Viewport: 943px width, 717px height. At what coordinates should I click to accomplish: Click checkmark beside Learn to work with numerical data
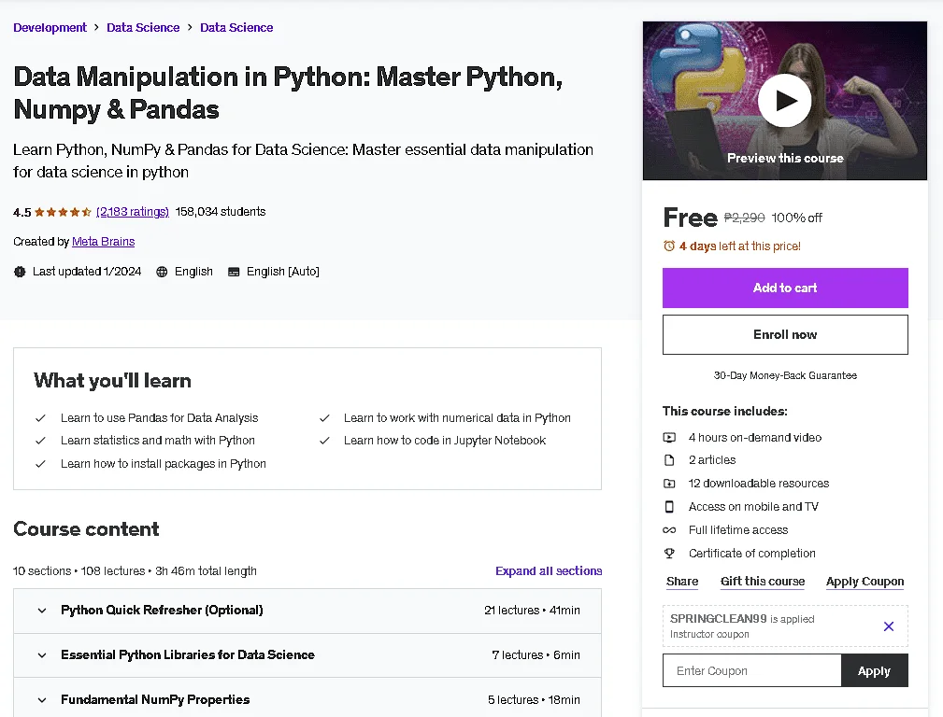[324, 418]
